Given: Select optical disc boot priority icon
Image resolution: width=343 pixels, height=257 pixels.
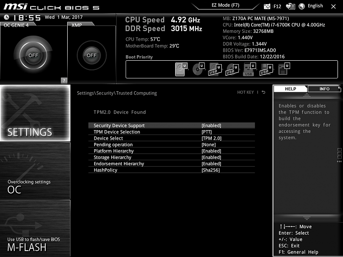Looking at the screenshot, I should pyautogui.click(x=198, y=69).
